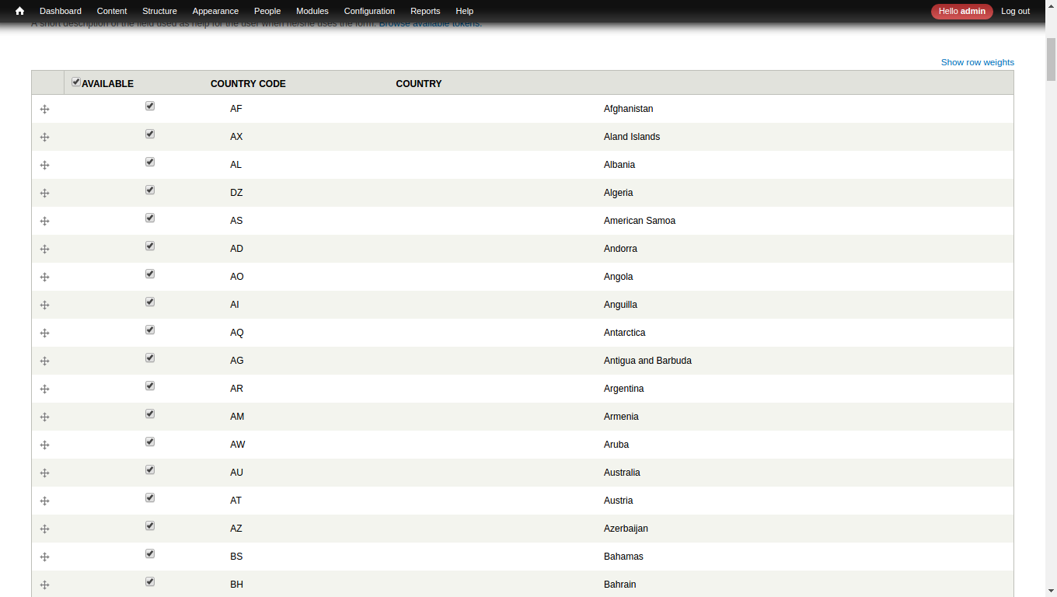Image resolution: width=1057 pixels, height=597 pixels.
Task: Open the Structure menu
Action: [159, 11]
